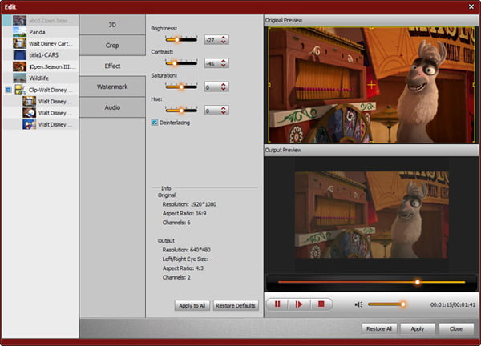Toggle the Deinterlacing checkbox
Viewport: 481px width, 346px height.
[x=154, y=123]
